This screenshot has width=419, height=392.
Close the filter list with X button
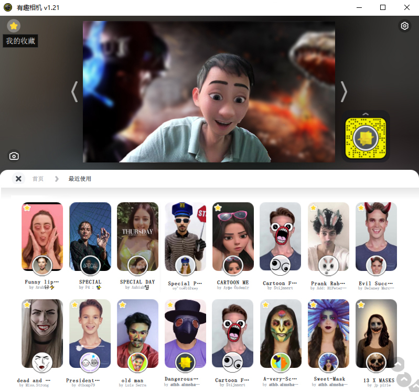point(18,179)
